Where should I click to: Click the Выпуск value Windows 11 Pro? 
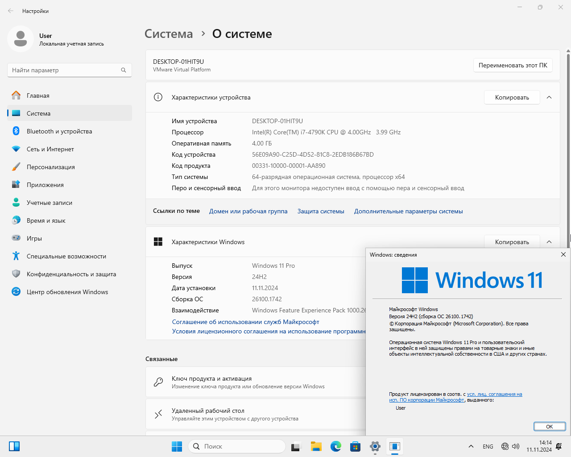(x=273, y=266)
